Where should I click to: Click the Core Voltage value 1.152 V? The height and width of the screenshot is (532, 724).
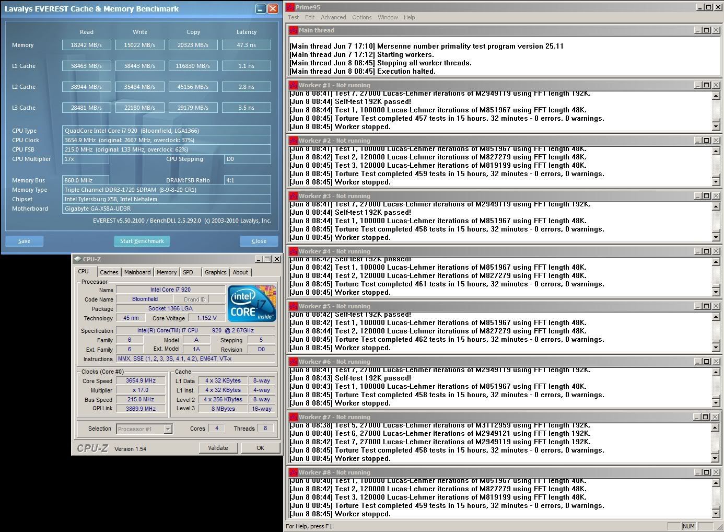click(x=207, y=318)
